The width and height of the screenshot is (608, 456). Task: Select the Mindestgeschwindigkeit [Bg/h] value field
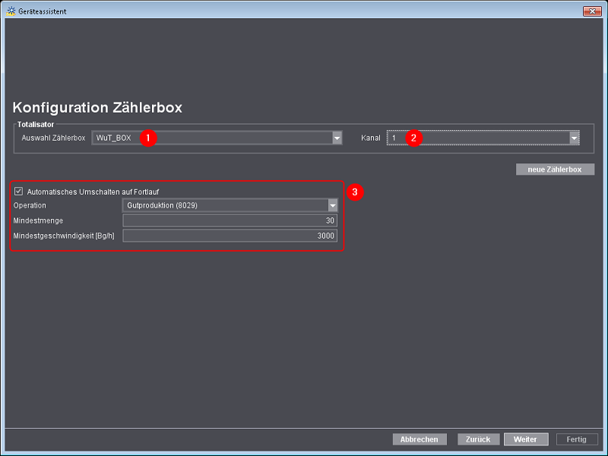230,236
